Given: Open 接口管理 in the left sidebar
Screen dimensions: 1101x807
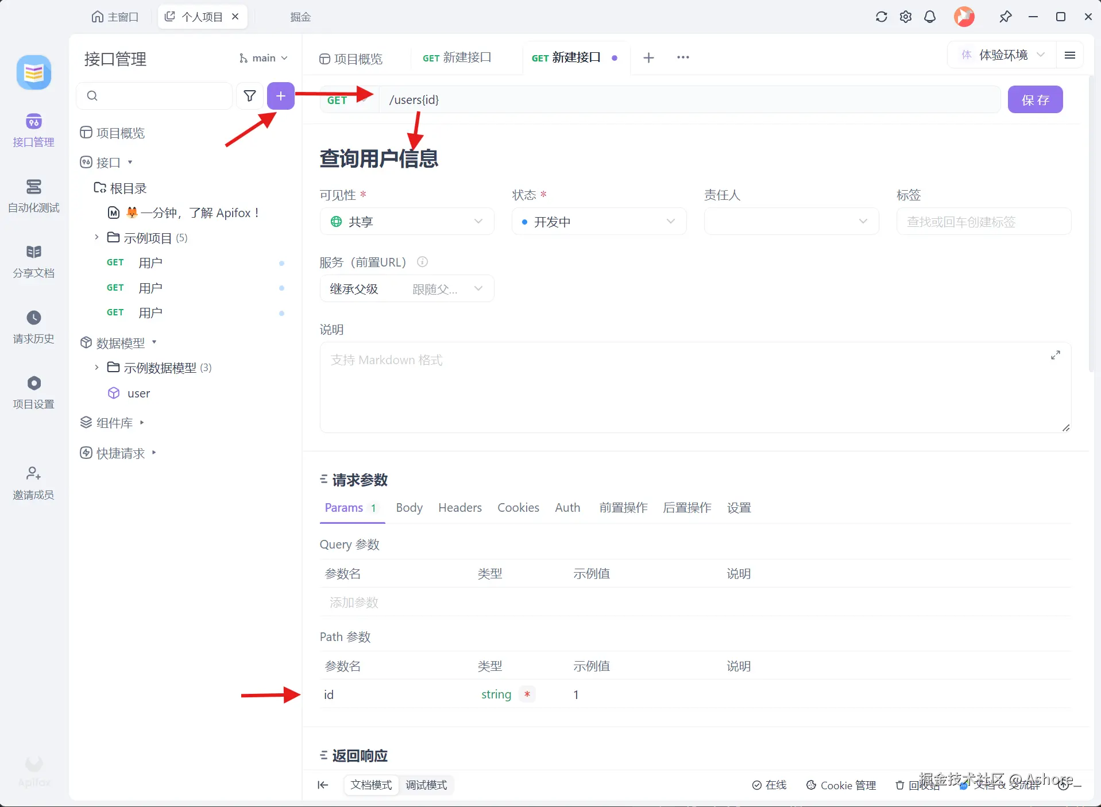Looking at the screenshot, I should coord(33,130).
